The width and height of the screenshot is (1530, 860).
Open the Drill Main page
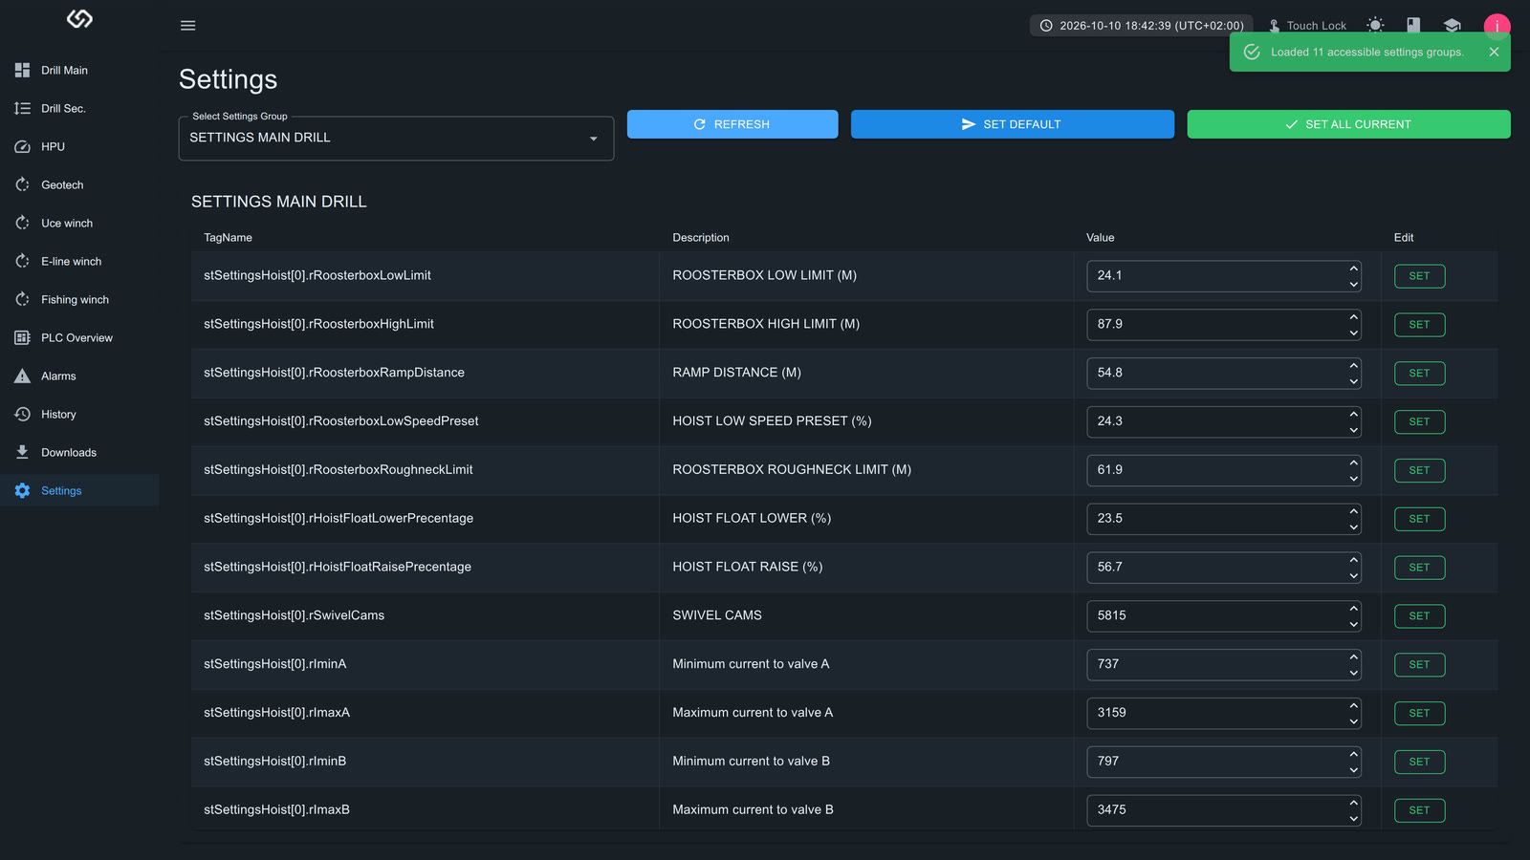point(79,71)
